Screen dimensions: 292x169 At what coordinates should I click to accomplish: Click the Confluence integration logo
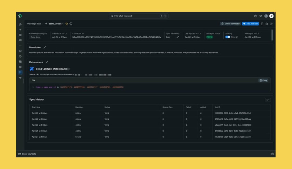[32, 69]
